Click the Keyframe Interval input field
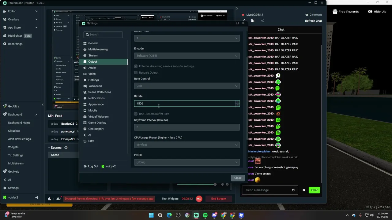 click(x=187, y=127)
